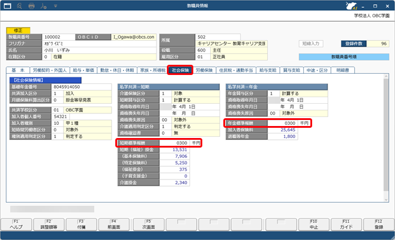Click the F3 付箋 button
395x240 pixels.
pos(82,224)
